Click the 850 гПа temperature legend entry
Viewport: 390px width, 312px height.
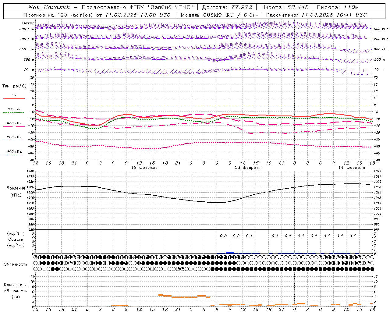click(x=14, y=123)
